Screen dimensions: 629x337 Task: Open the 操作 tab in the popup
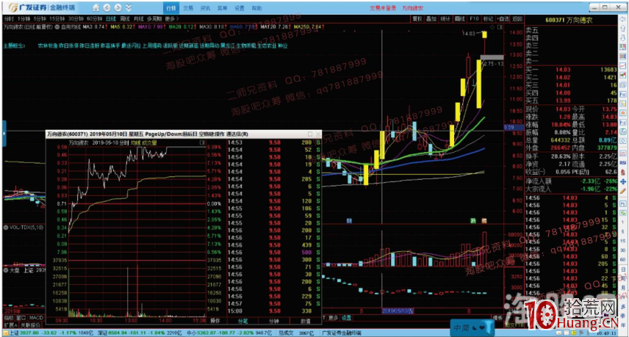(215, 321)
